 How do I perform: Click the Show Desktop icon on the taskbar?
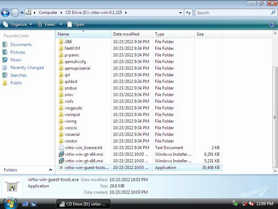coord(25,204)
